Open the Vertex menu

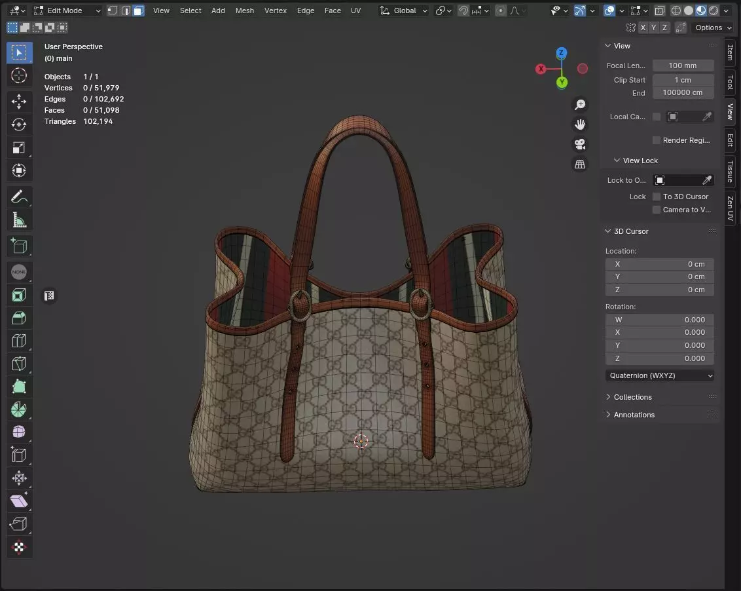tap(276, 10)
